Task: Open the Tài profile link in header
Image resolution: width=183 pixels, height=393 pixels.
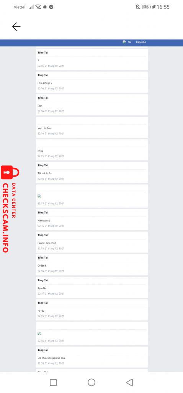Action: coord(129,42)
